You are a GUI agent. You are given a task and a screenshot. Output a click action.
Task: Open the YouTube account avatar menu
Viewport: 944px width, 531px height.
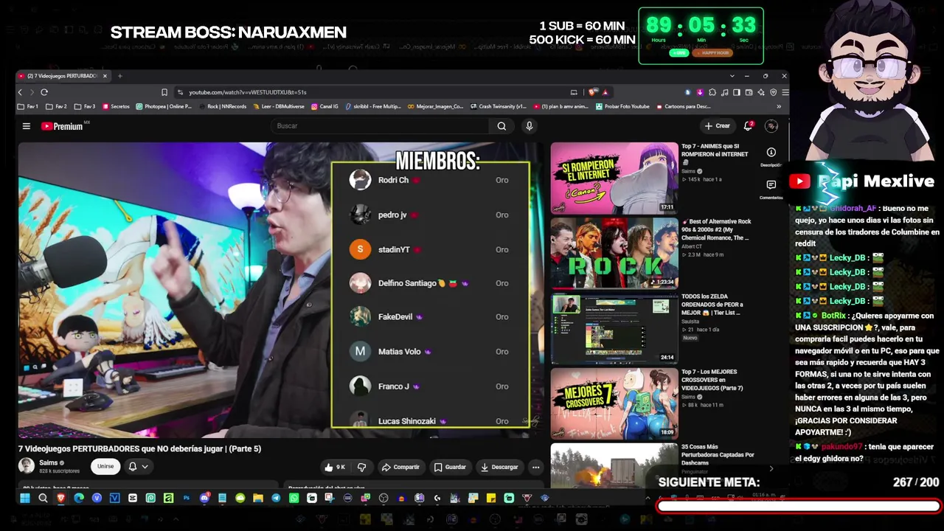[x=771, y=126]
